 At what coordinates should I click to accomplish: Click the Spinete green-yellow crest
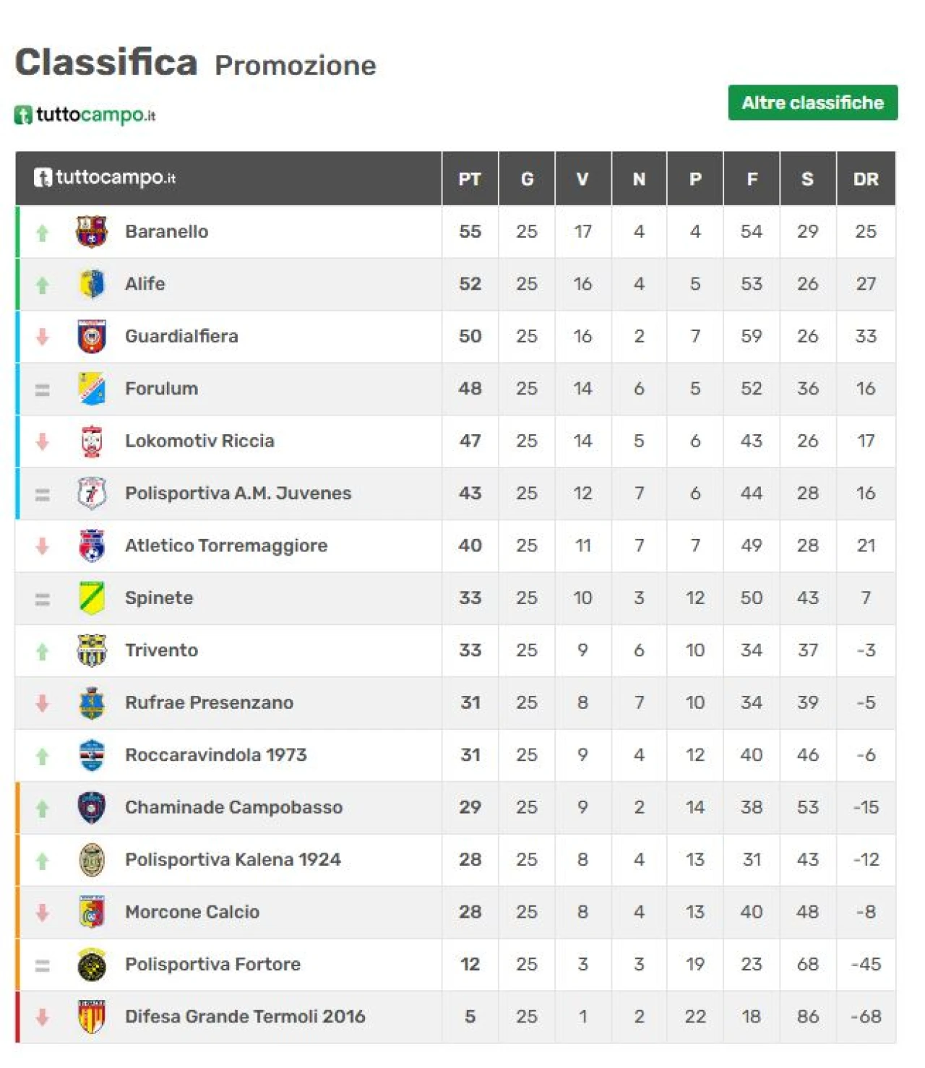point(92,598)
